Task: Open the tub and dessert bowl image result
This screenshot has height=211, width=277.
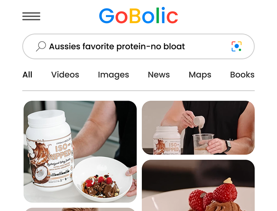Action: tap(80, 152)
